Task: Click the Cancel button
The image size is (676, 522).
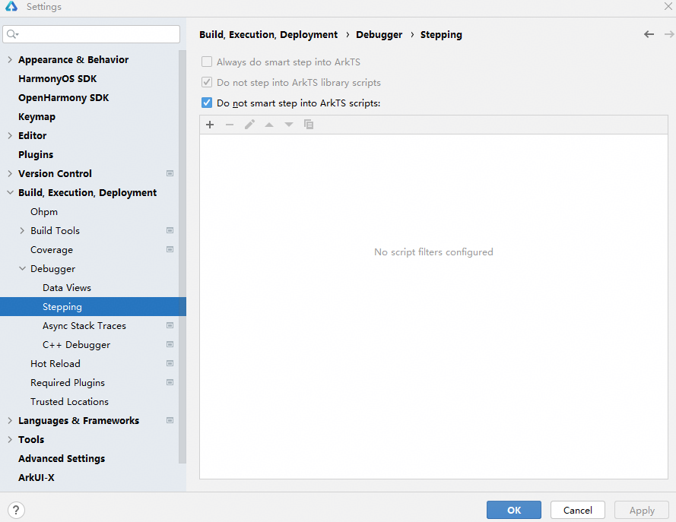Action: [x=578, y=510]
